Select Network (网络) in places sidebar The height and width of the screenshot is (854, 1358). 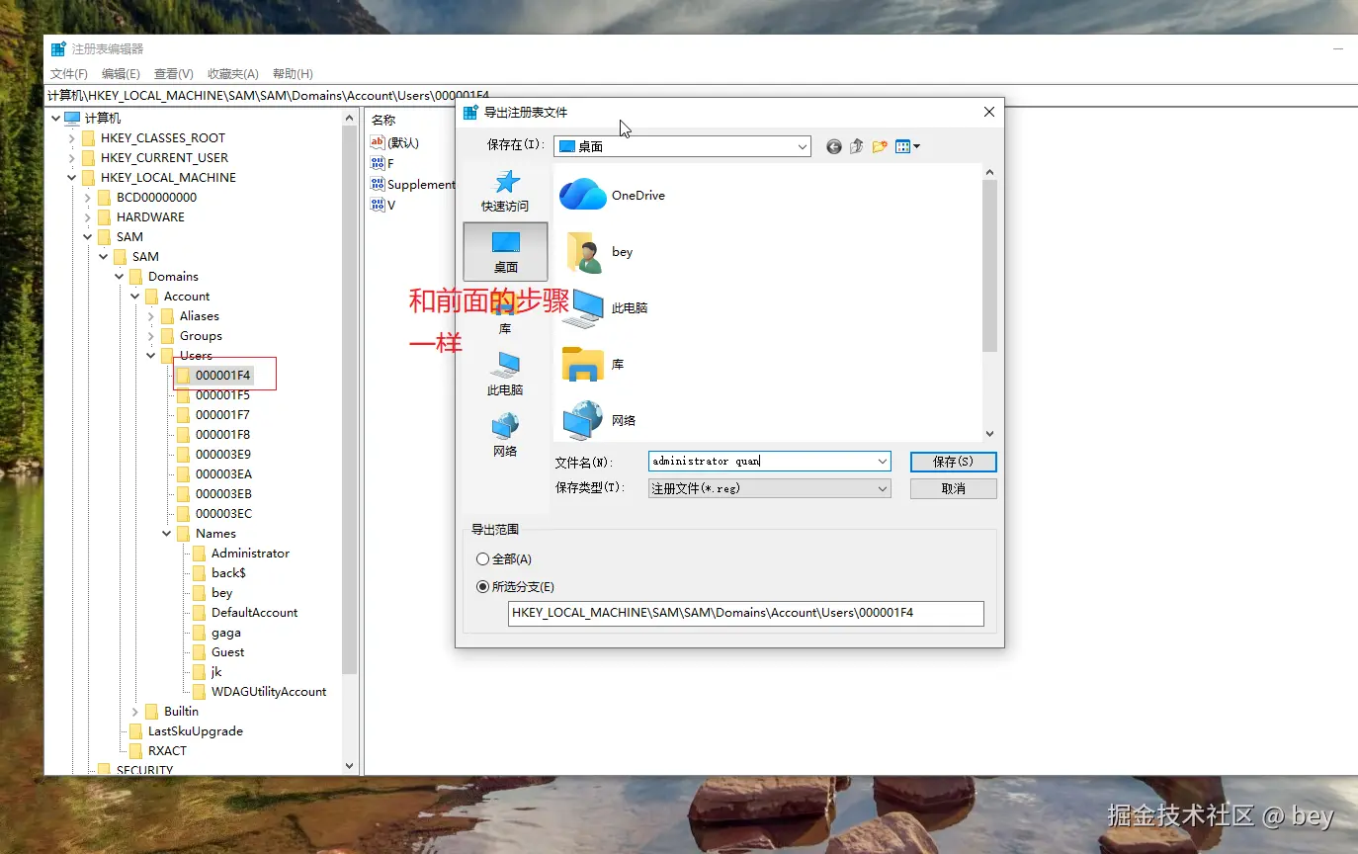[x=505, y=435]
